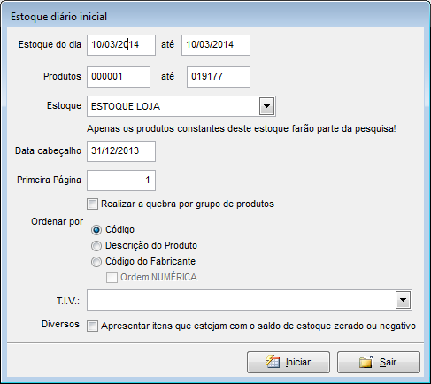Click the Produtos ending code field 019177

tap(219, 77)
